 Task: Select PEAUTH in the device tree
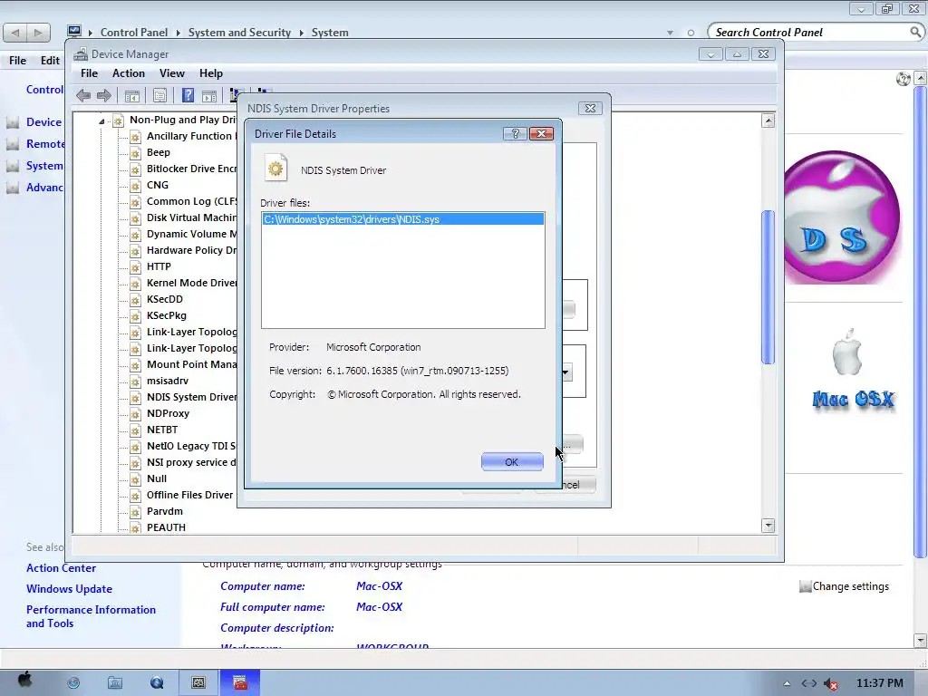pos(167,527)
